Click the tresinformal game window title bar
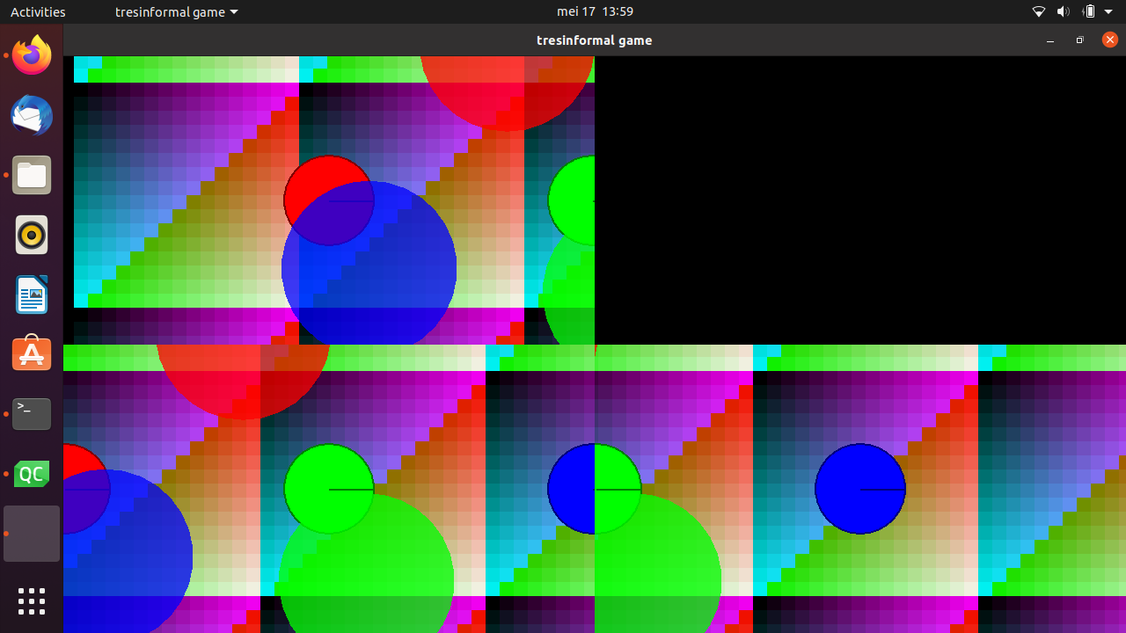Image resolution: width=1126 pixels, height=633 pixels. pyautogui.click(x=595, y=40)
